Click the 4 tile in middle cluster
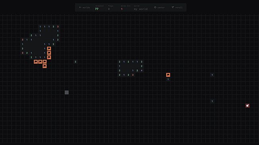 [x=142, y=71]
